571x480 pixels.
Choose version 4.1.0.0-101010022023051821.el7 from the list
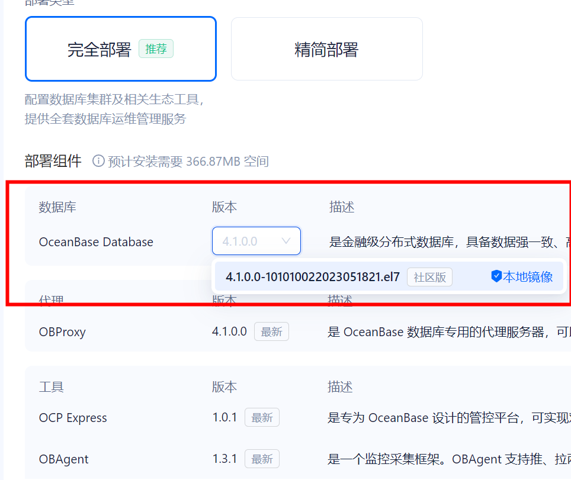389,276
